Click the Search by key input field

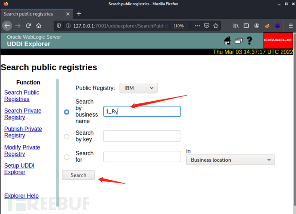coord(142,136)
